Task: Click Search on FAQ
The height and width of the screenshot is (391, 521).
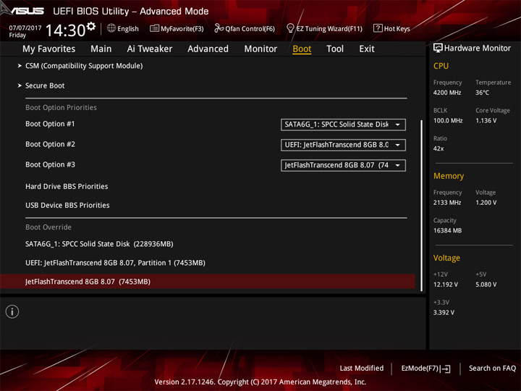Action: coord(492,369)
